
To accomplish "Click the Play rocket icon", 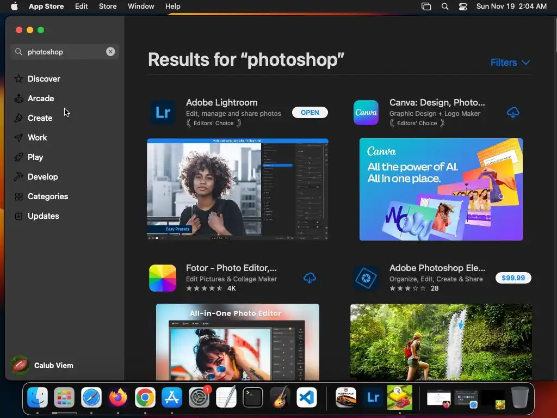I will coord(18,157).
